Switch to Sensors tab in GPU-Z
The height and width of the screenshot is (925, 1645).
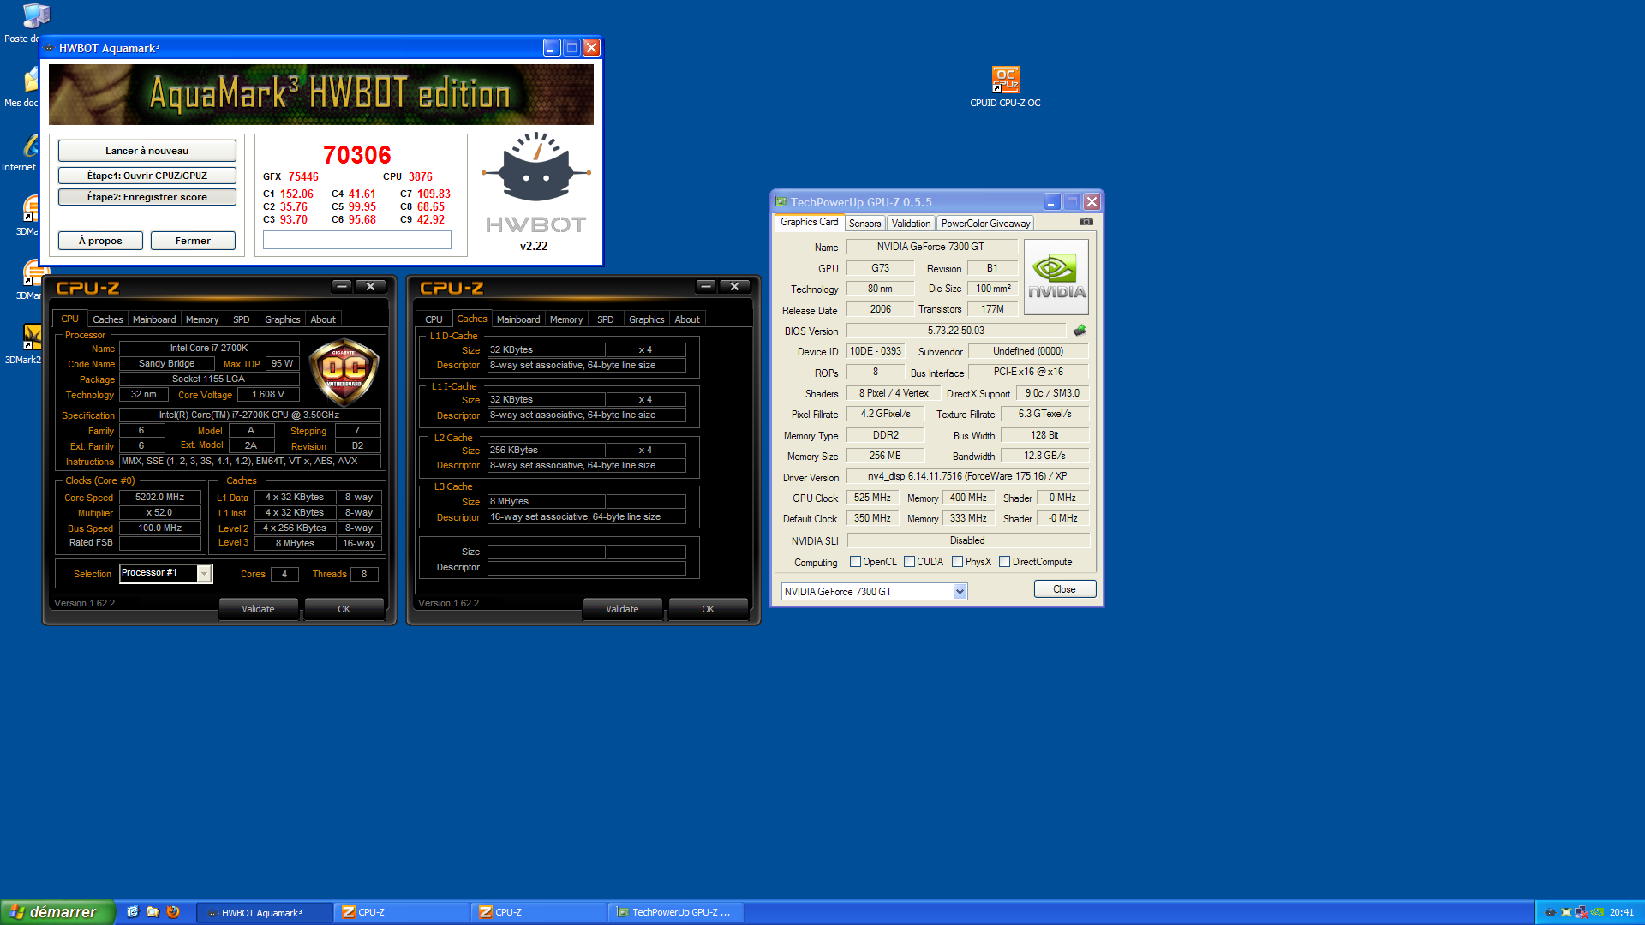[x=864, y=224]
